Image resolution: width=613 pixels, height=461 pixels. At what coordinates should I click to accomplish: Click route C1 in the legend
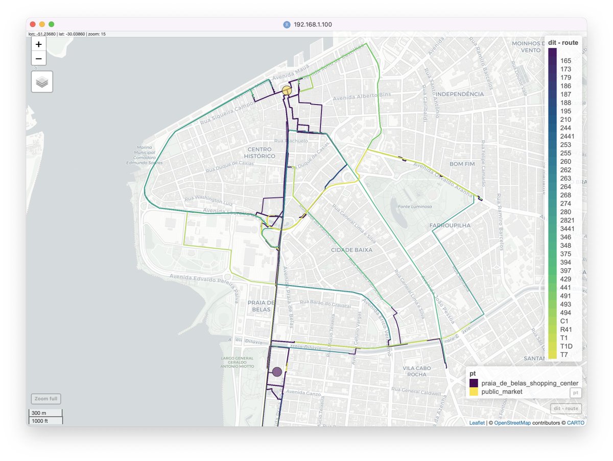564,321
